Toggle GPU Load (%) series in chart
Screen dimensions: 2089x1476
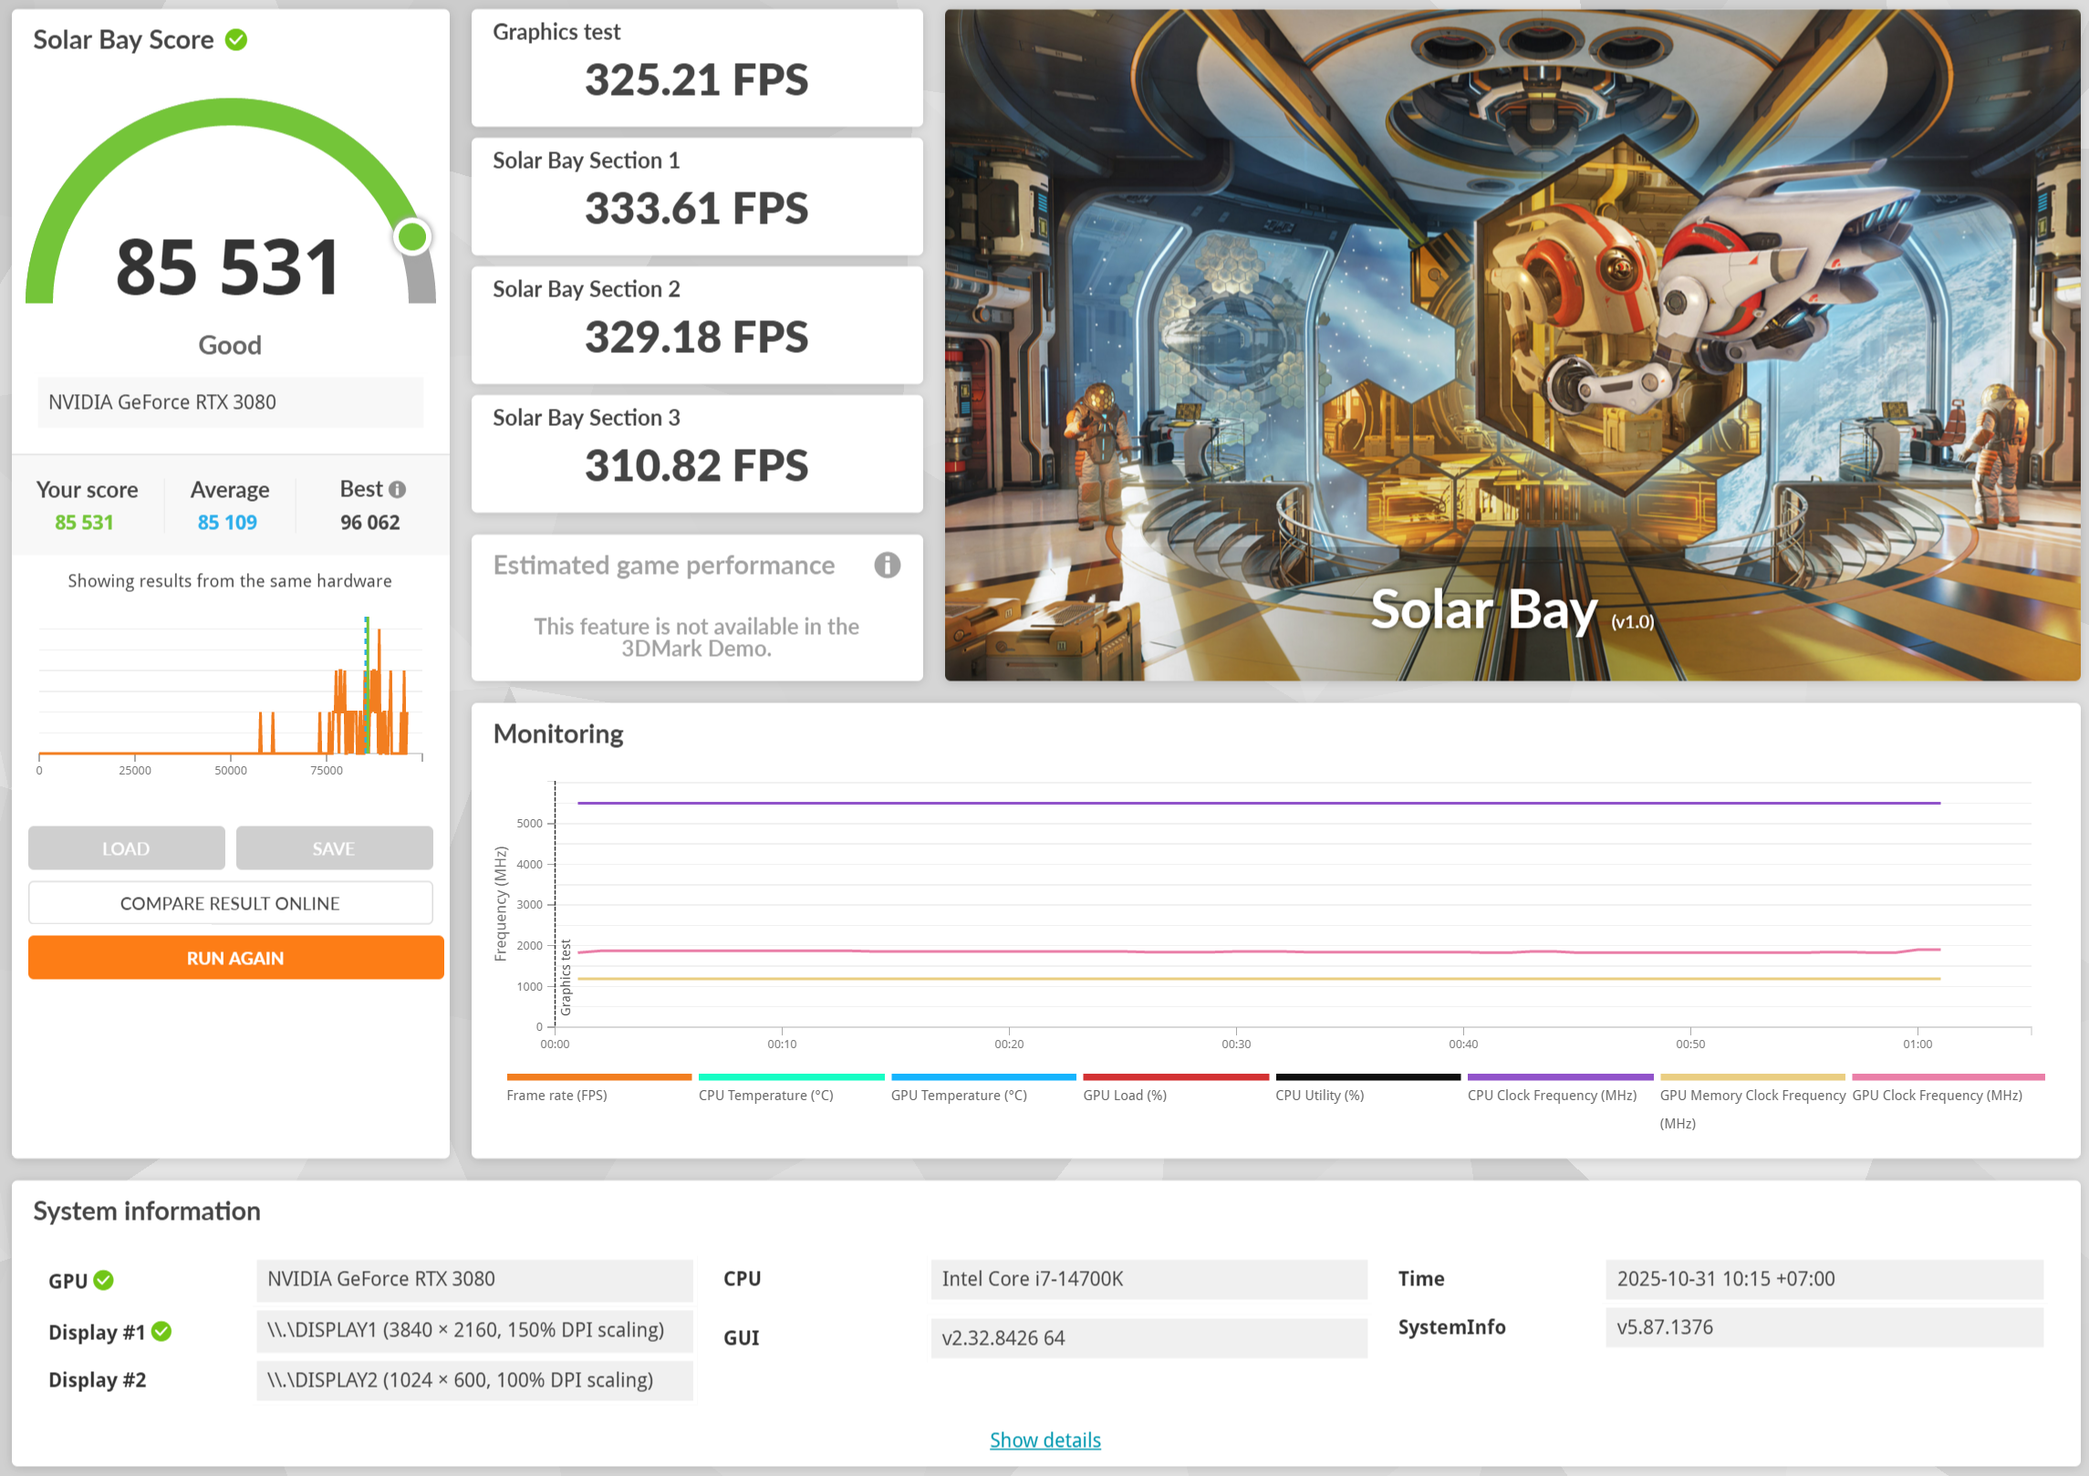point(1124,1095)
